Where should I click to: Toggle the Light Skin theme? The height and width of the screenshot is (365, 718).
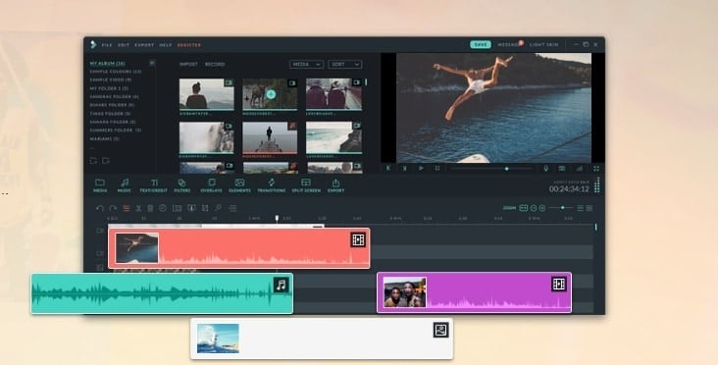pyautogui.click(x=544, y=45)
